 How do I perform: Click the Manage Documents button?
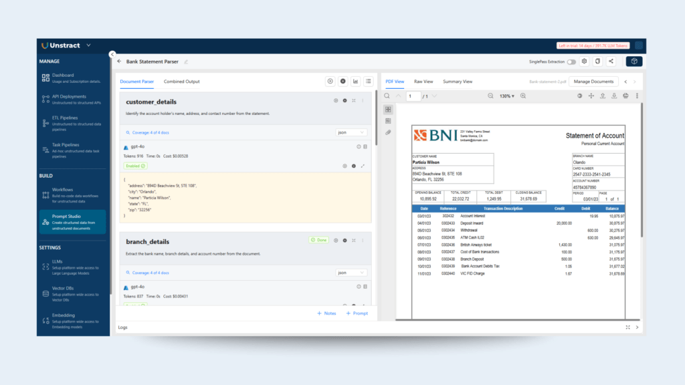593,82
